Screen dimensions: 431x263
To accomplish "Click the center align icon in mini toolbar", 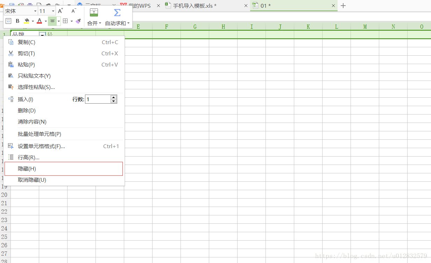I will tap(52, 21).
